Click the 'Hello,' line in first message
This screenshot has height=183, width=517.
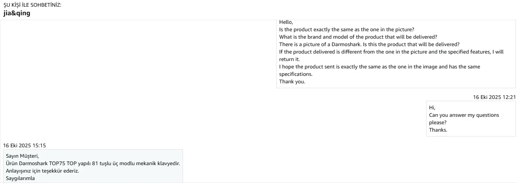pos(286,22)
